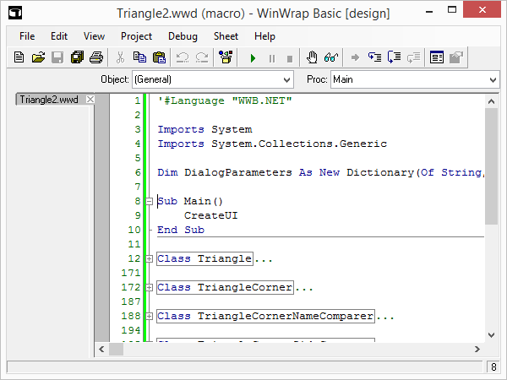
Task: Click the Paste clipboard icon
Action: pyautogui.click(x=159, y=57)
